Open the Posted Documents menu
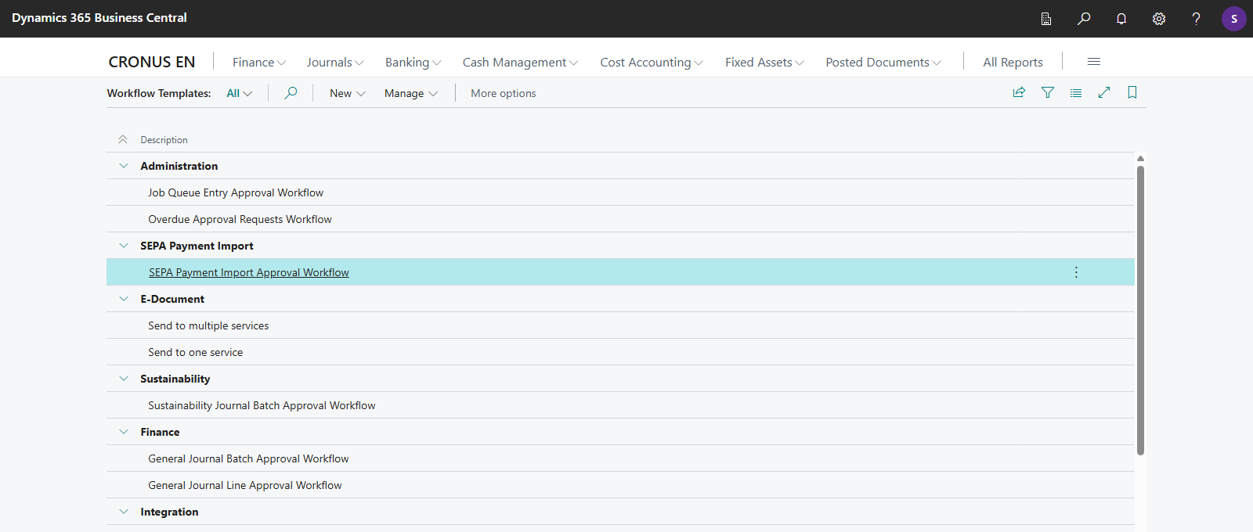The width and height of the screenshot is (1253, 532). tap(883, 63)
